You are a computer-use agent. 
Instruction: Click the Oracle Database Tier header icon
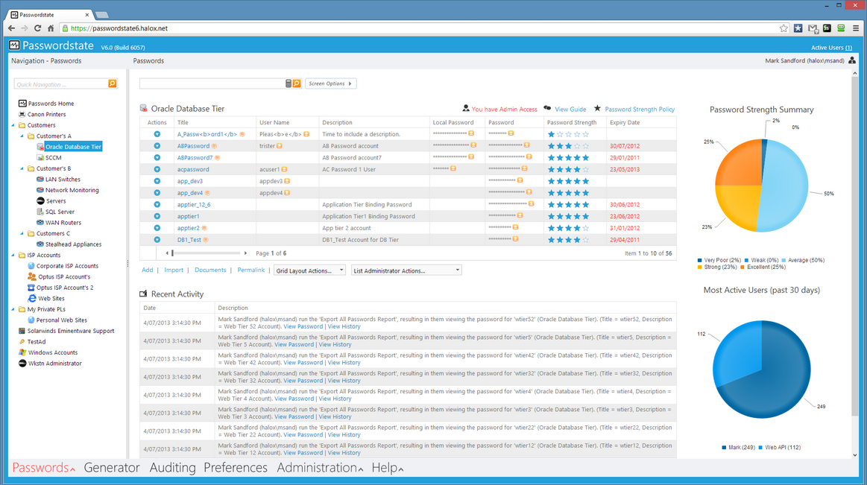144,108
